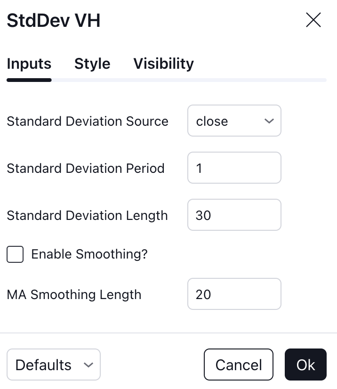Confirm settings with the Ok button
This screenshot has height=389, width=337.
tap(306, 365)
